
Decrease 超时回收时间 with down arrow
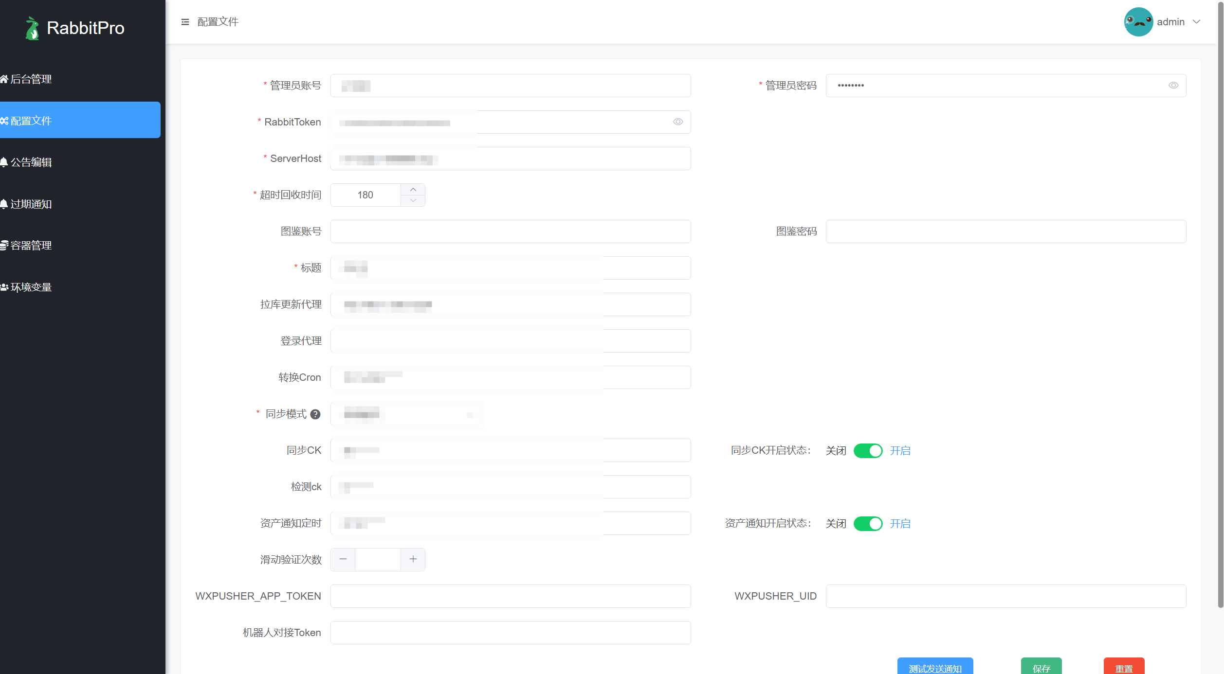click(x=413, y=200)
